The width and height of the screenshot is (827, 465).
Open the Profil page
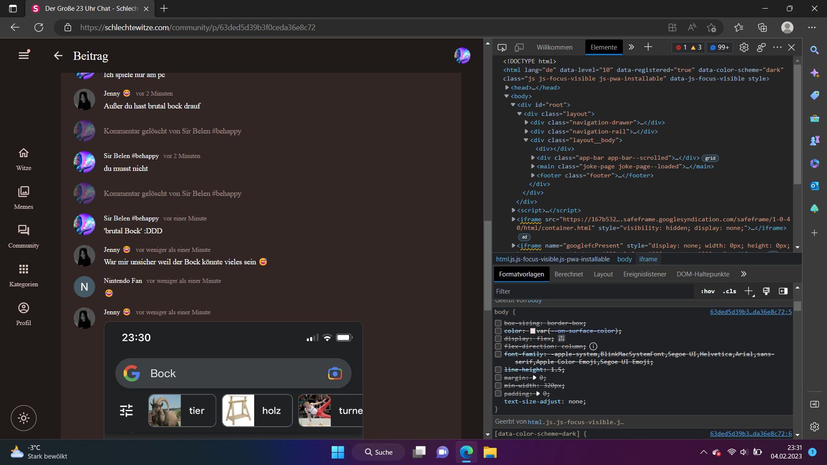coord(24,314)
